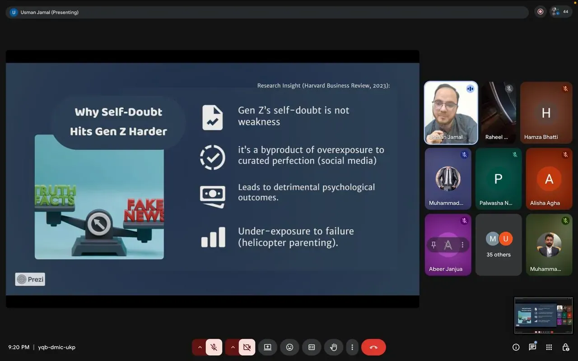Select Alisha Agha participant tile
This screenshot has height=361, width=578.
[x=549, y=179]
